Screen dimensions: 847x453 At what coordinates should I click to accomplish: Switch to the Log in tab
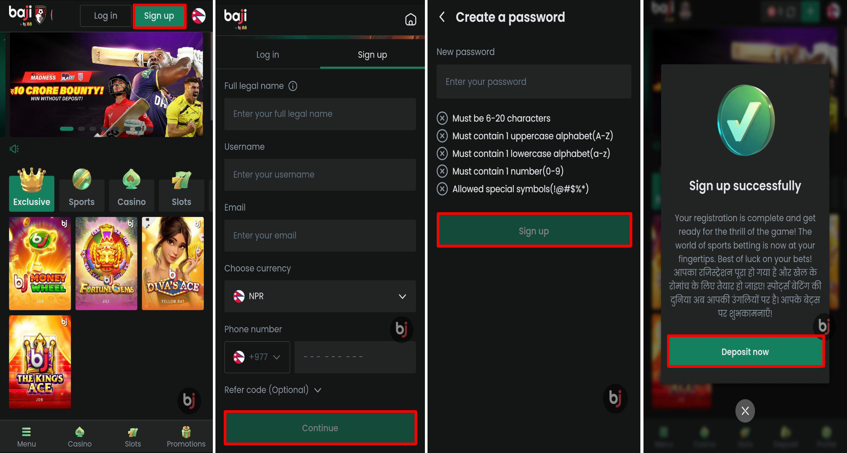tap(268, 54)
